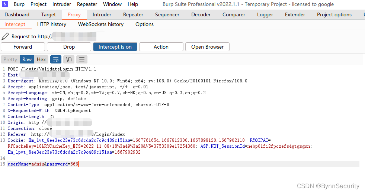365x193 pixels.
Task: Toggle the word wrap icon button
Action: click(x=56, y=59)
